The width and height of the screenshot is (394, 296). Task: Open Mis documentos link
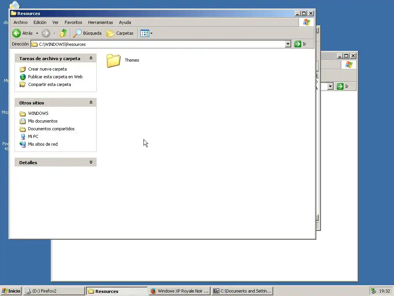(43, 121)
